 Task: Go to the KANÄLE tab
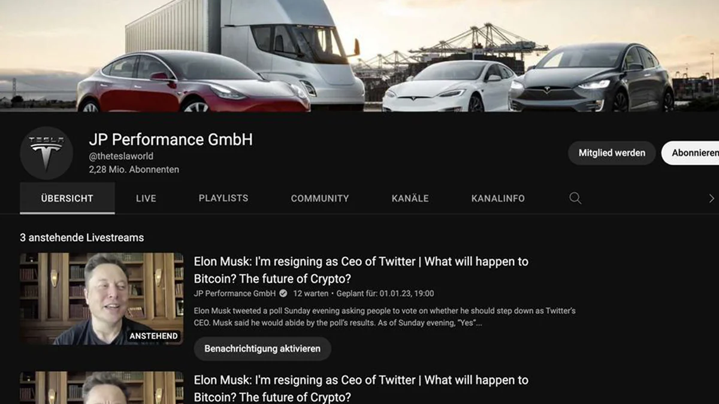click(410, 198)
